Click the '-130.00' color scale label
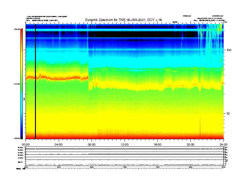This screenshot has height=186, width=241. (x=17, y=29)
